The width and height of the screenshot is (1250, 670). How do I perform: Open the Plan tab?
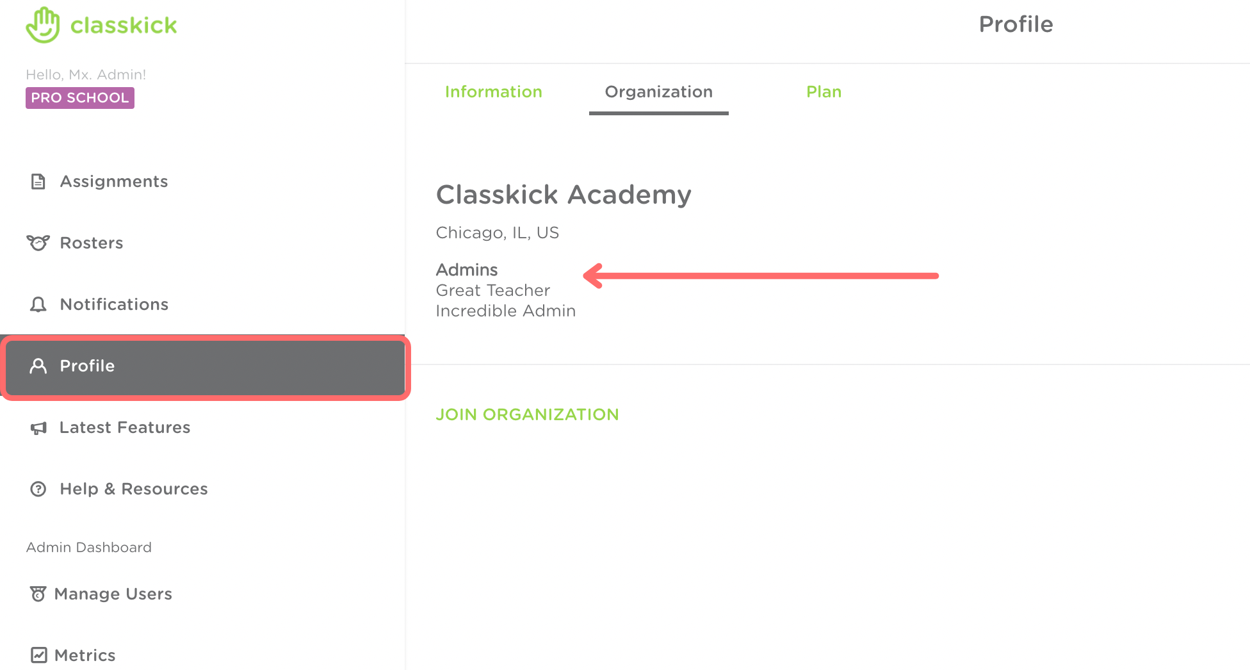(x=824, y=92)
